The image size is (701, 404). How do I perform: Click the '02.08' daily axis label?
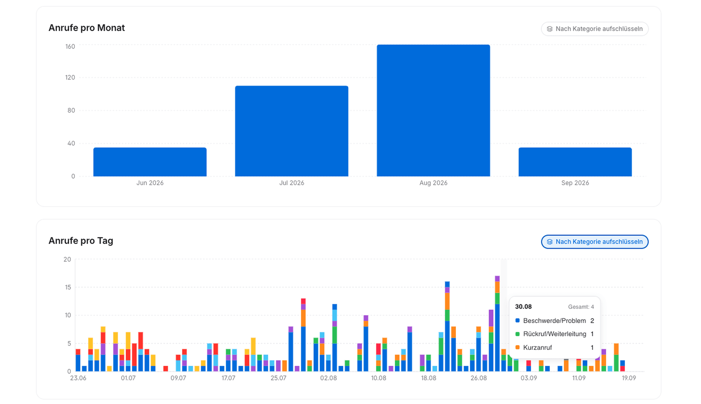[x=328, y=378]
